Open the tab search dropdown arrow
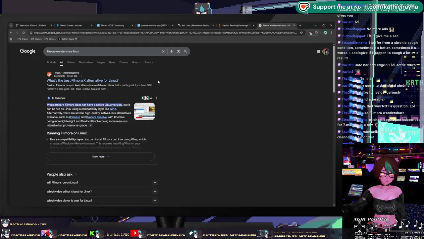 tap(11, 25)
